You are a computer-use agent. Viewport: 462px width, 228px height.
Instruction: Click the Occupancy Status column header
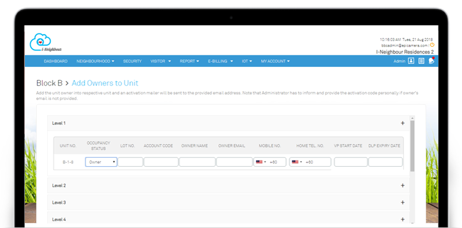click(x=98, y=146)
